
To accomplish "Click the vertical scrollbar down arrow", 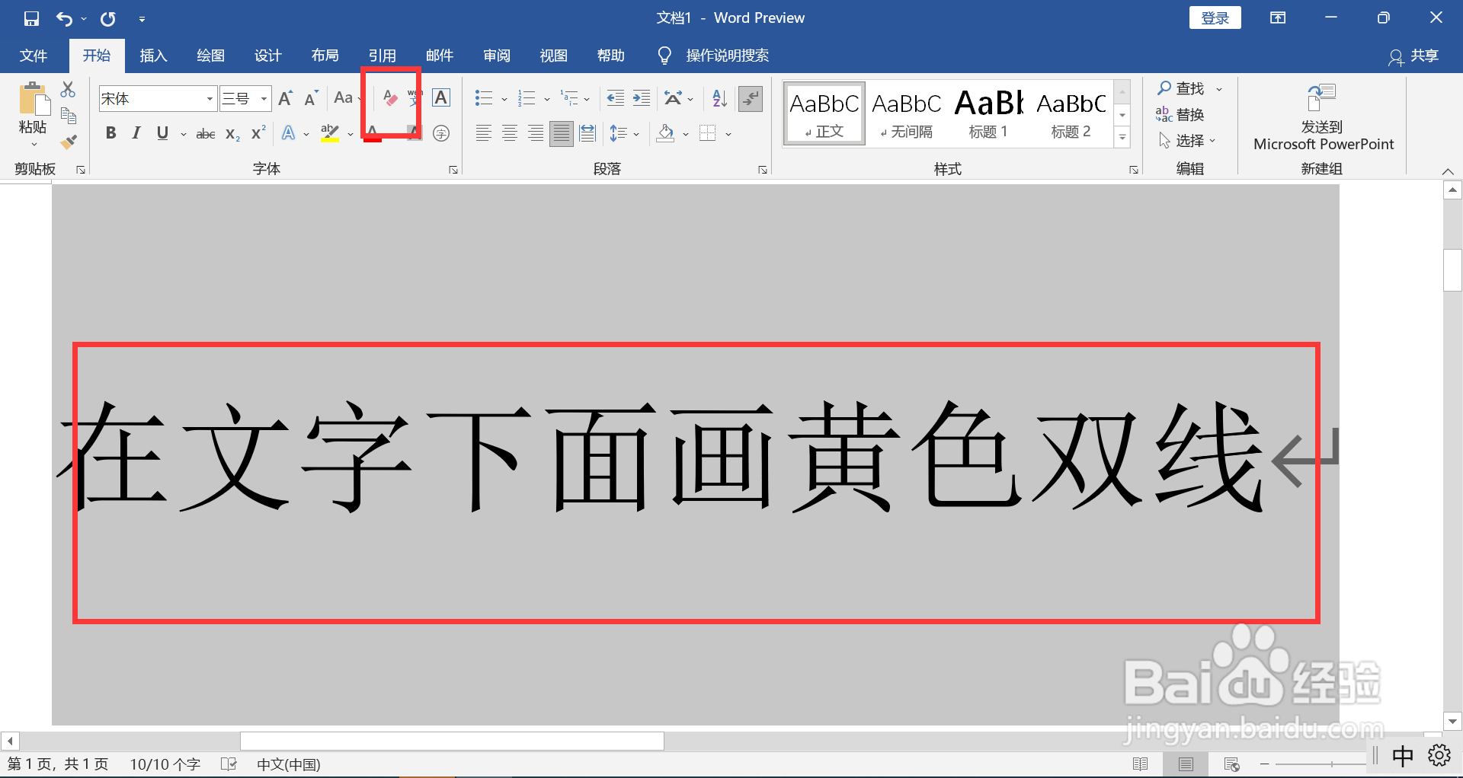I will (1452, 721).
